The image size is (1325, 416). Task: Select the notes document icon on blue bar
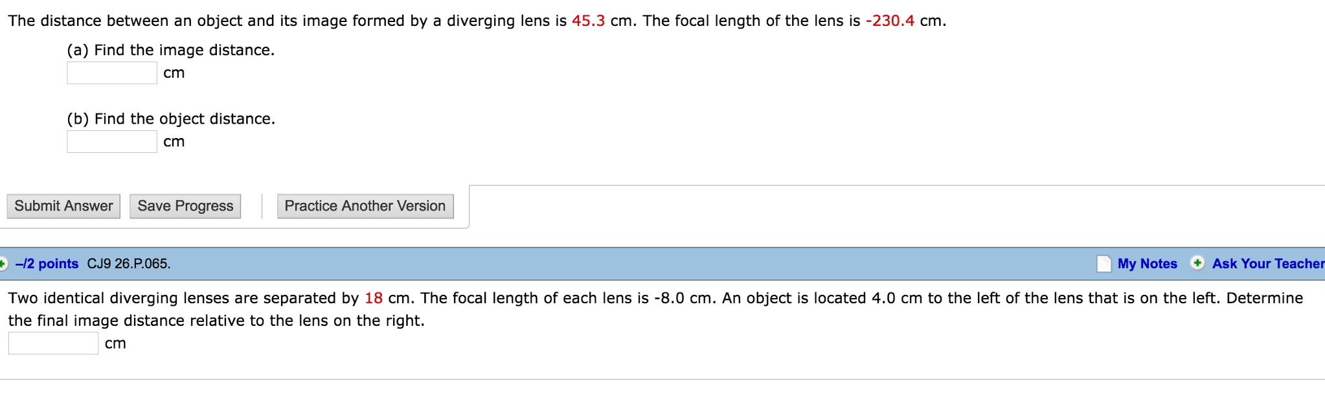[1104, 263]
